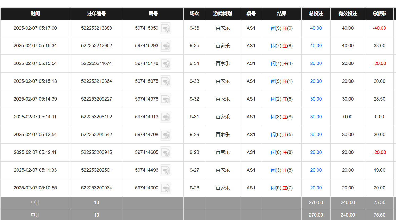Open 40.00 bet amount for session 9-35

316,46
